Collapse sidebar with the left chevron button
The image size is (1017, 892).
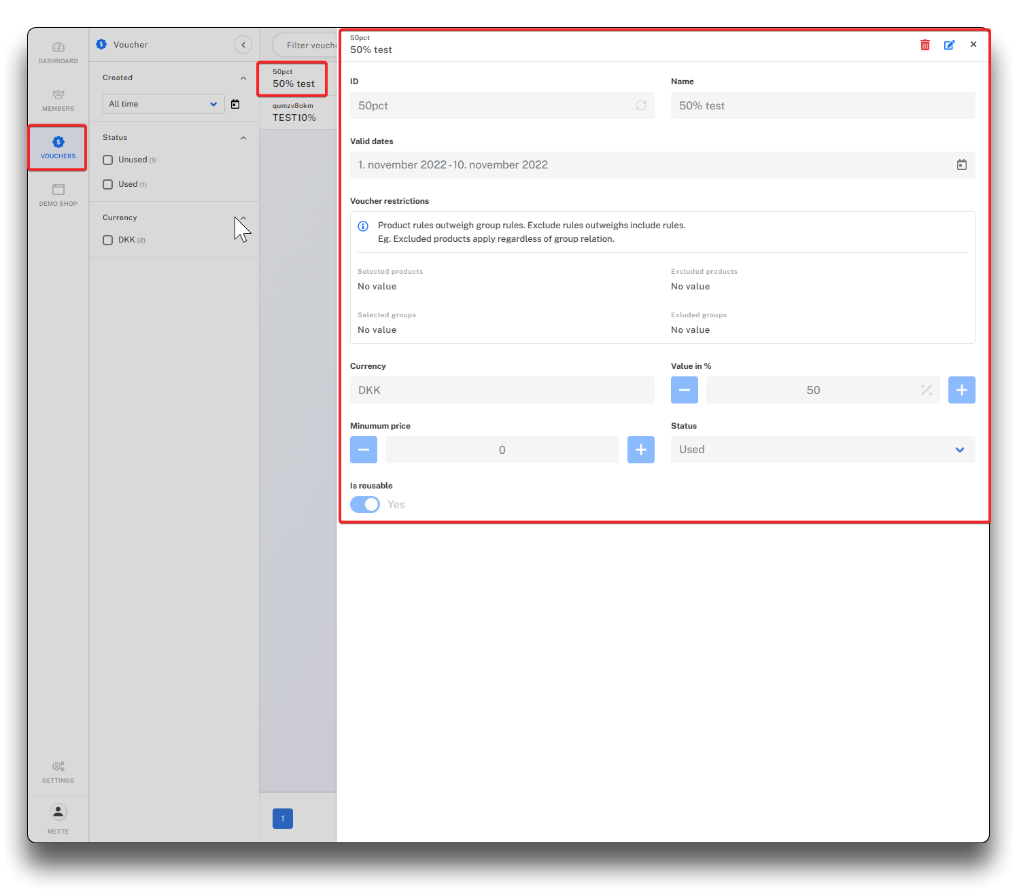(x=243, y=45)
